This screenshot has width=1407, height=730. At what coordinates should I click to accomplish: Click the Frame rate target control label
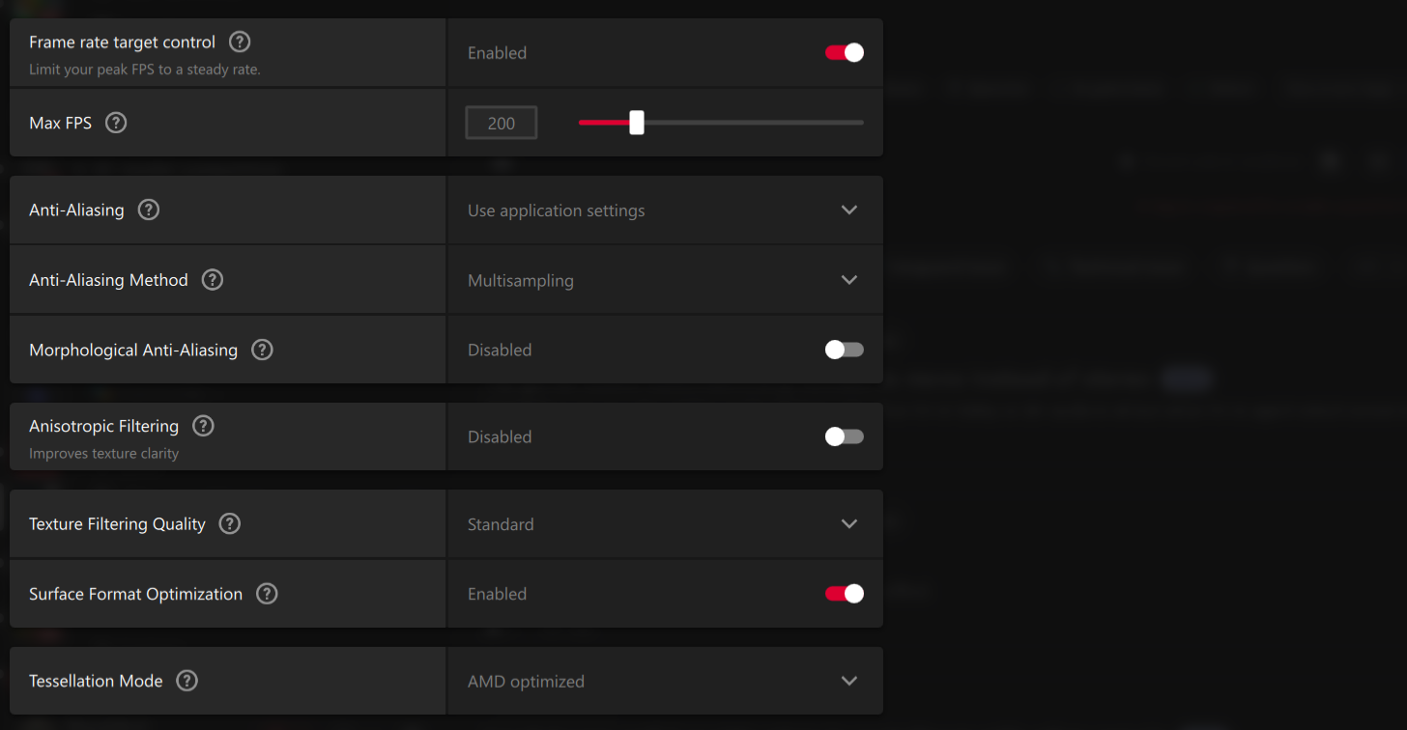[x=121, y=42]
